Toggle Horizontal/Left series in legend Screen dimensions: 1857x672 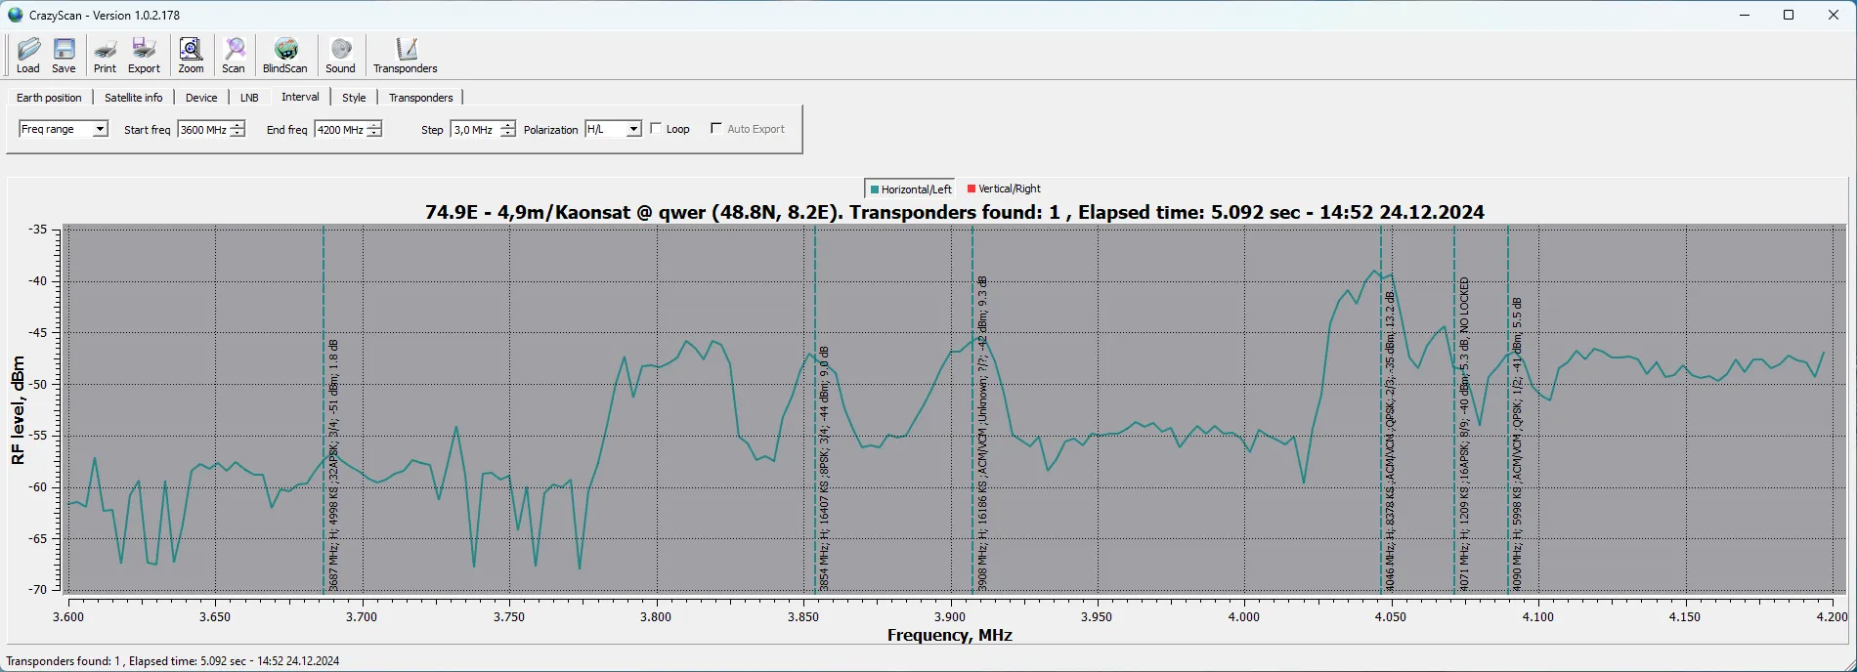pos(910,189)
